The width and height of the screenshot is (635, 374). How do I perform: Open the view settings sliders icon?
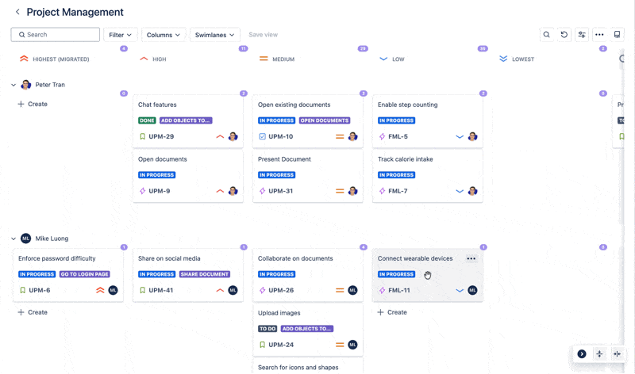582,35
